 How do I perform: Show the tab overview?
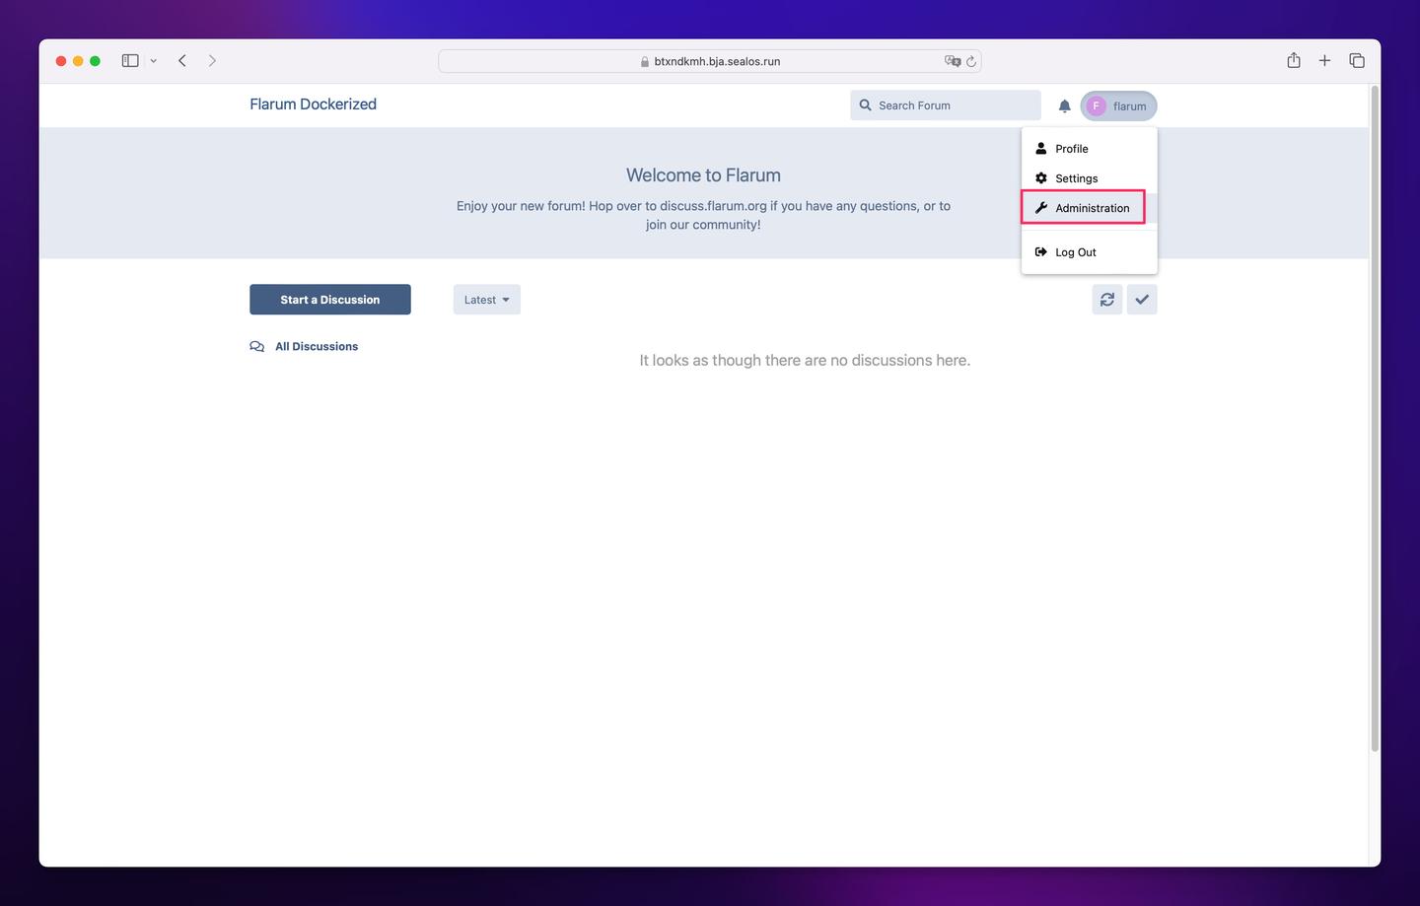[1357, 61]
